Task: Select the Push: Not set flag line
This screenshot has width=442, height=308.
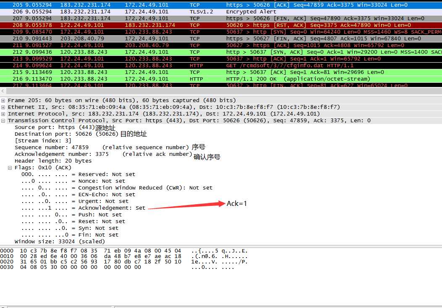Action: (x=72, y=215)
